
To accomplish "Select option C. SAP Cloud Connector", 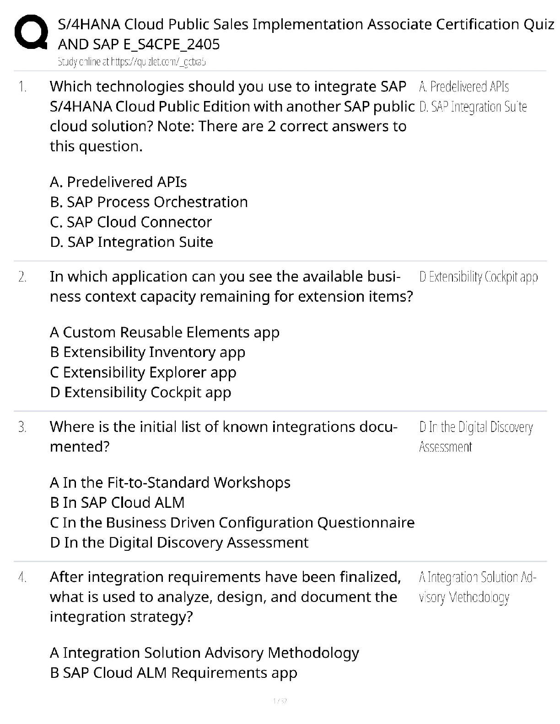I will point(131,222).
